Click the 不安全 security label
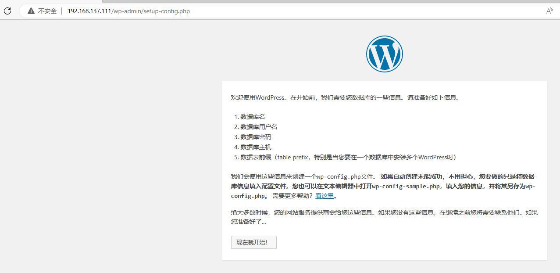The width and height of the screenshot is (560, 273). (x=47, y=11)
